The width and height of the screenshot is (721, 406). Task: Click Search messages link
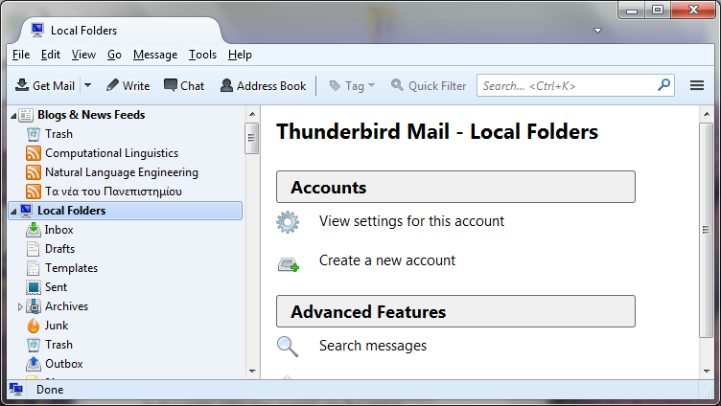coord(373,346)
